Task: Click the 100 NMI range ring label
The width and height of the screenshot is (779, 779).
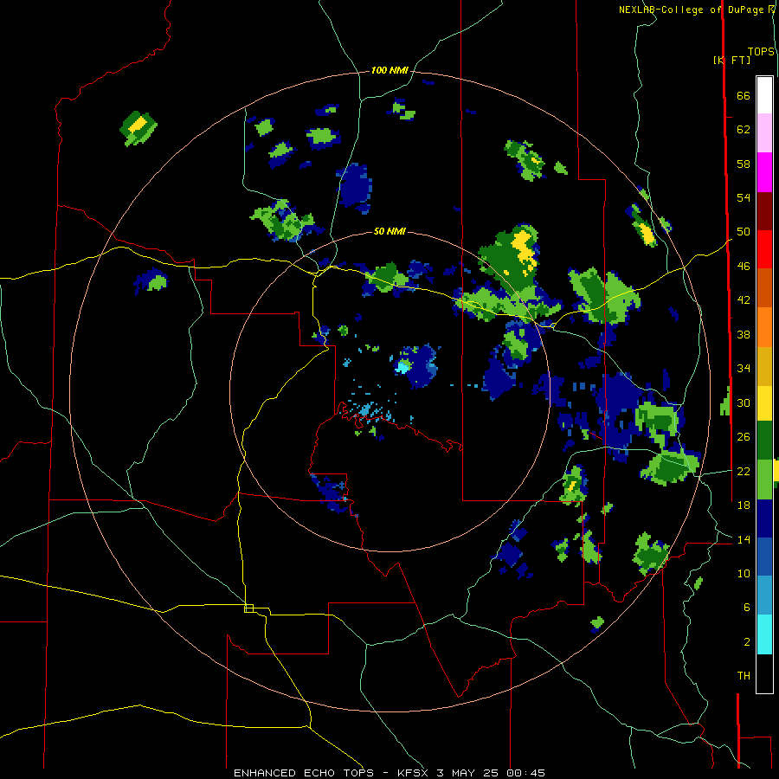Action: point(389,70)
